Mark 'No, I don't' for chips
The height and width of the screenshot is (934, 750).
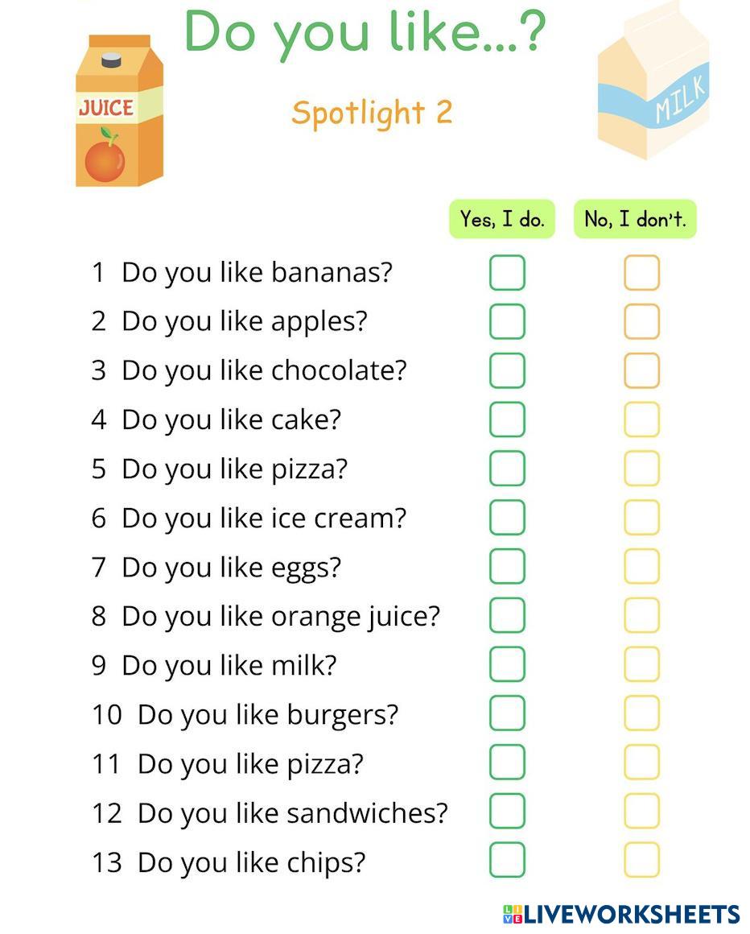point(641,861)
